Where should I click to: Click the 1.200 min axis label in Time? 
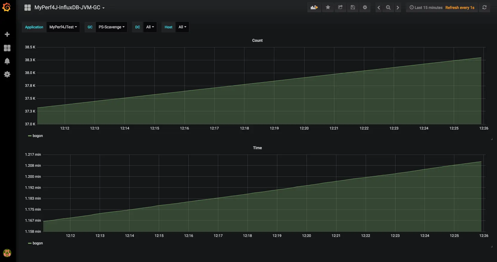click(33, 177)
